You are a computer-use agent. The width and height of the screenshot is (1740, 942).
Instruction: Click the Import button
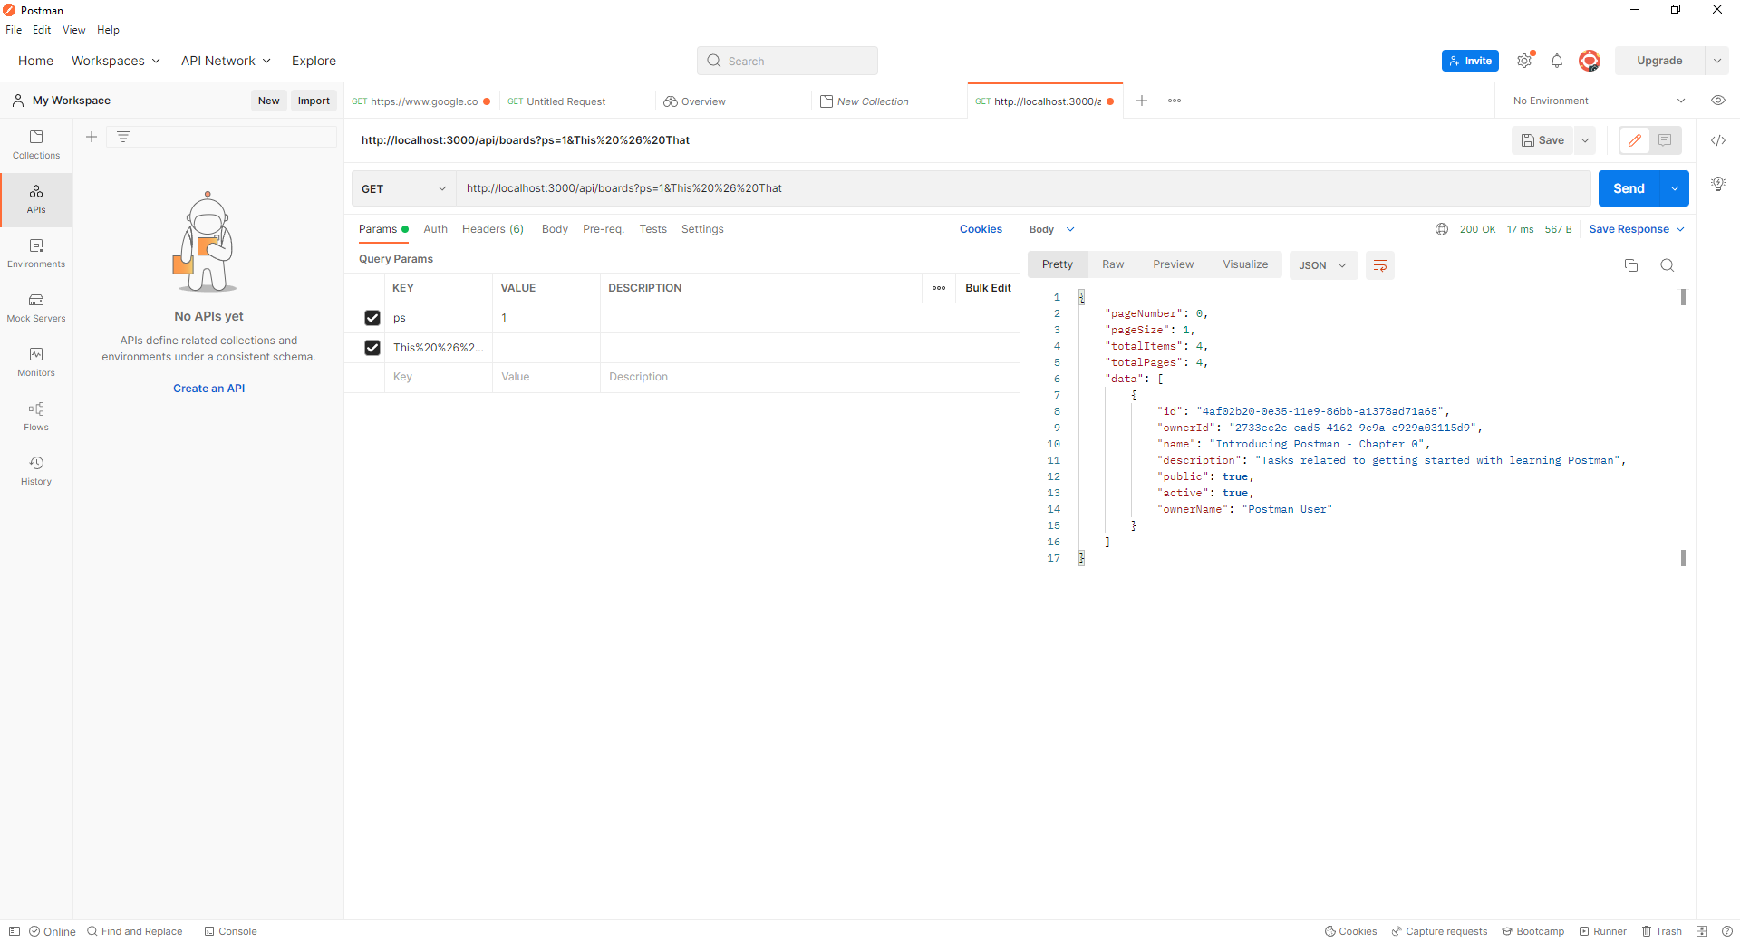click(x=314, y=101)
